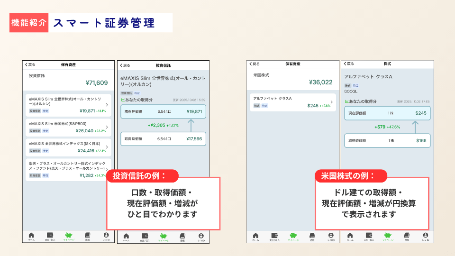Image resolution: width=455 pixels, height=256 pixels.
Task: Tap 通帳 book icon on 投資信託 detail screen
Action: tap(182, 236)
